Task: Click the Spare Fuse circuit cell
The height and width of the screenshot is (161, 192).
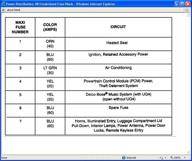Action: tap(118, 110)
